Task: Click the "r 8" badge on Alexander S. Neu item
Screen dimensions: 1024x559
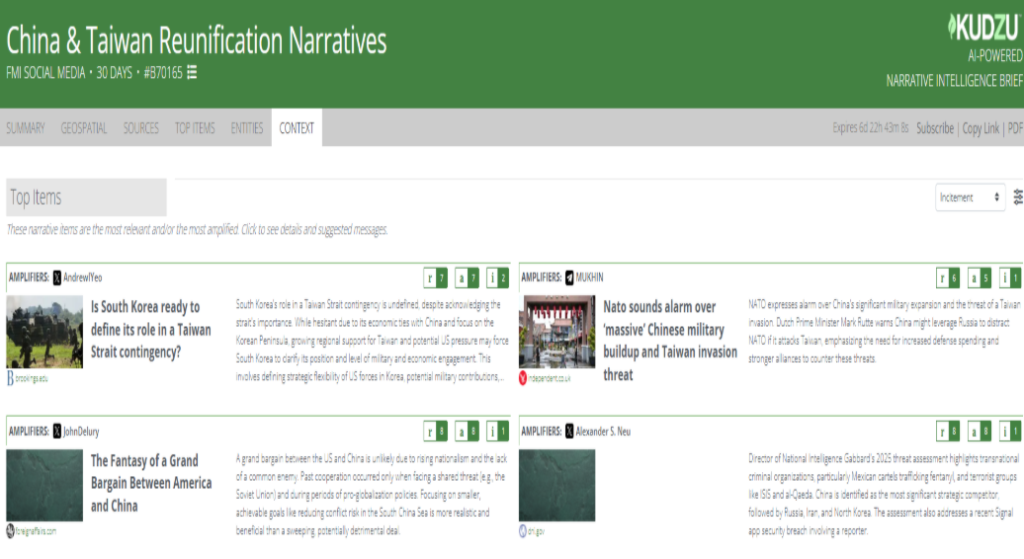Action: point(948,432)
